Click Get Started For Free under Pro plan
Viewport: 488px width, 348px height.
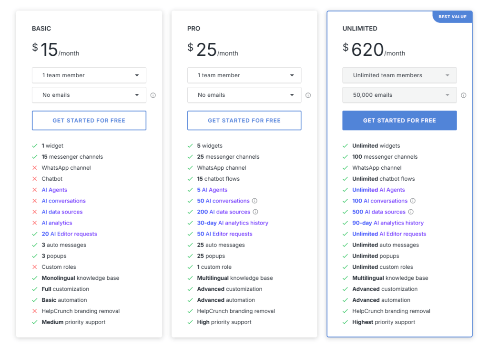[x=244, y=121]
